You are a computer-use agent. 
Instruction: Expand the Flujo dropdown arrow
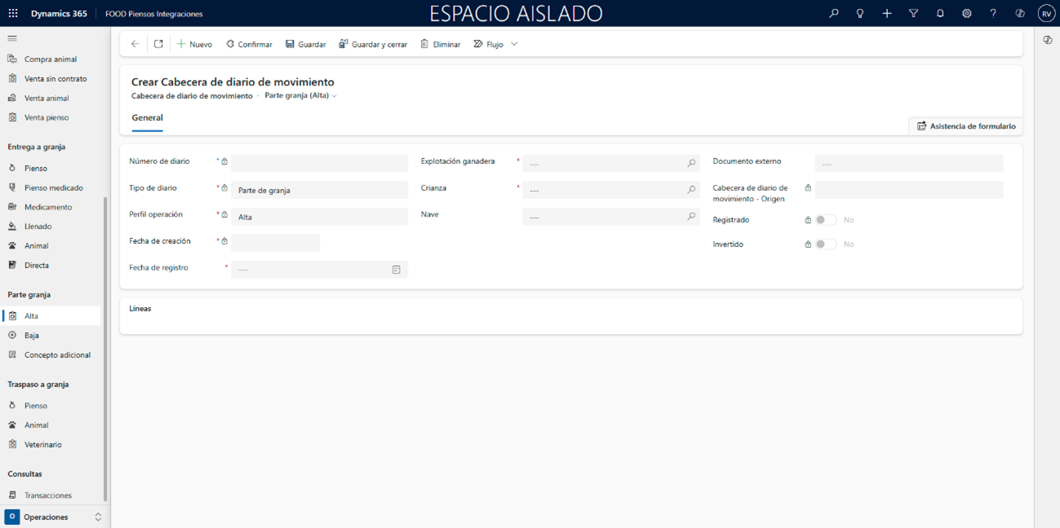pos(514,44)
